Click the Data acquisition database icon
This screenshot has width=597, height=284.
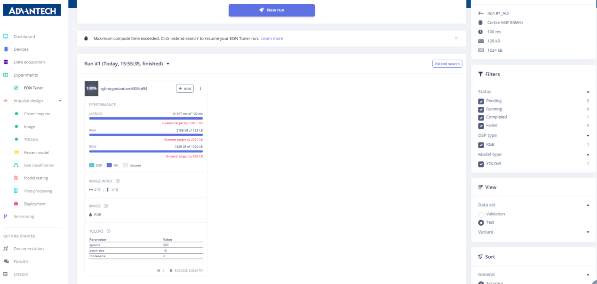click(x=6, y=62)
